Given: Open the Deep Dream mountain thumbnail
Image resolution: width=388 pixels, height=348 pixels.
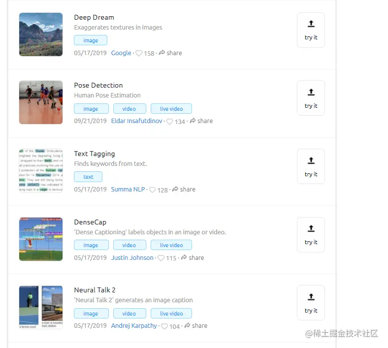Looking at the screenshot, I should tap(41, 34).
